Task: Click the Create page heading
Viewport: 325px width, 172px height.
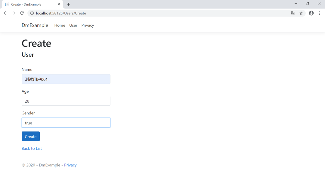Action: coord(36,44)
